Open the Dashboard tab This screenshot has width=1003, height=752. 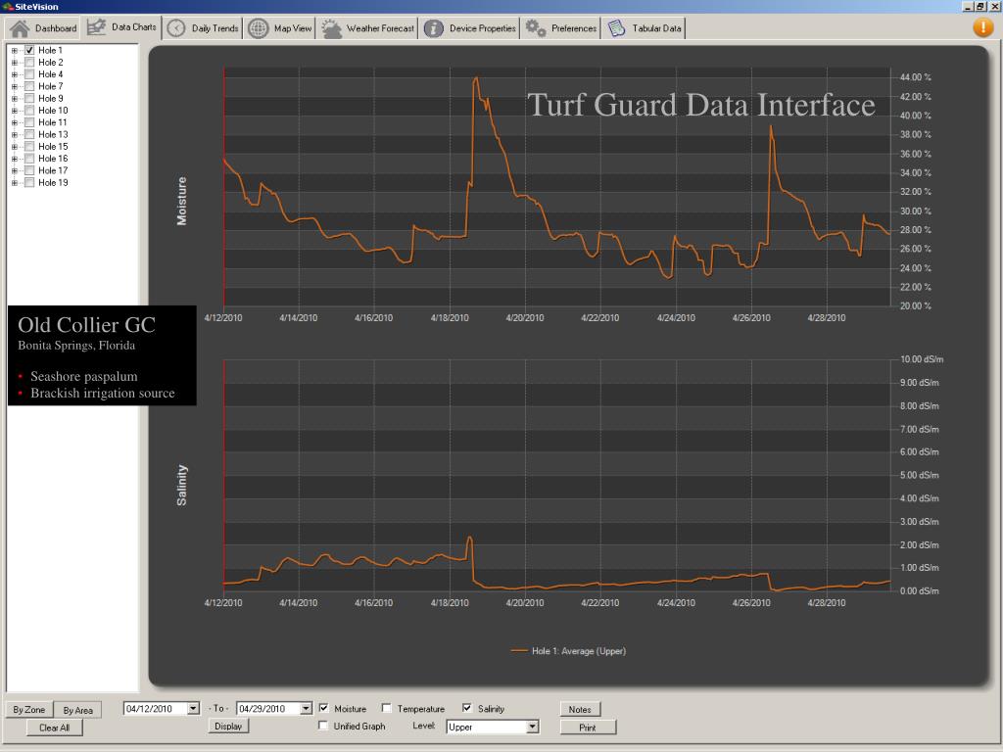tap(43, 28)
